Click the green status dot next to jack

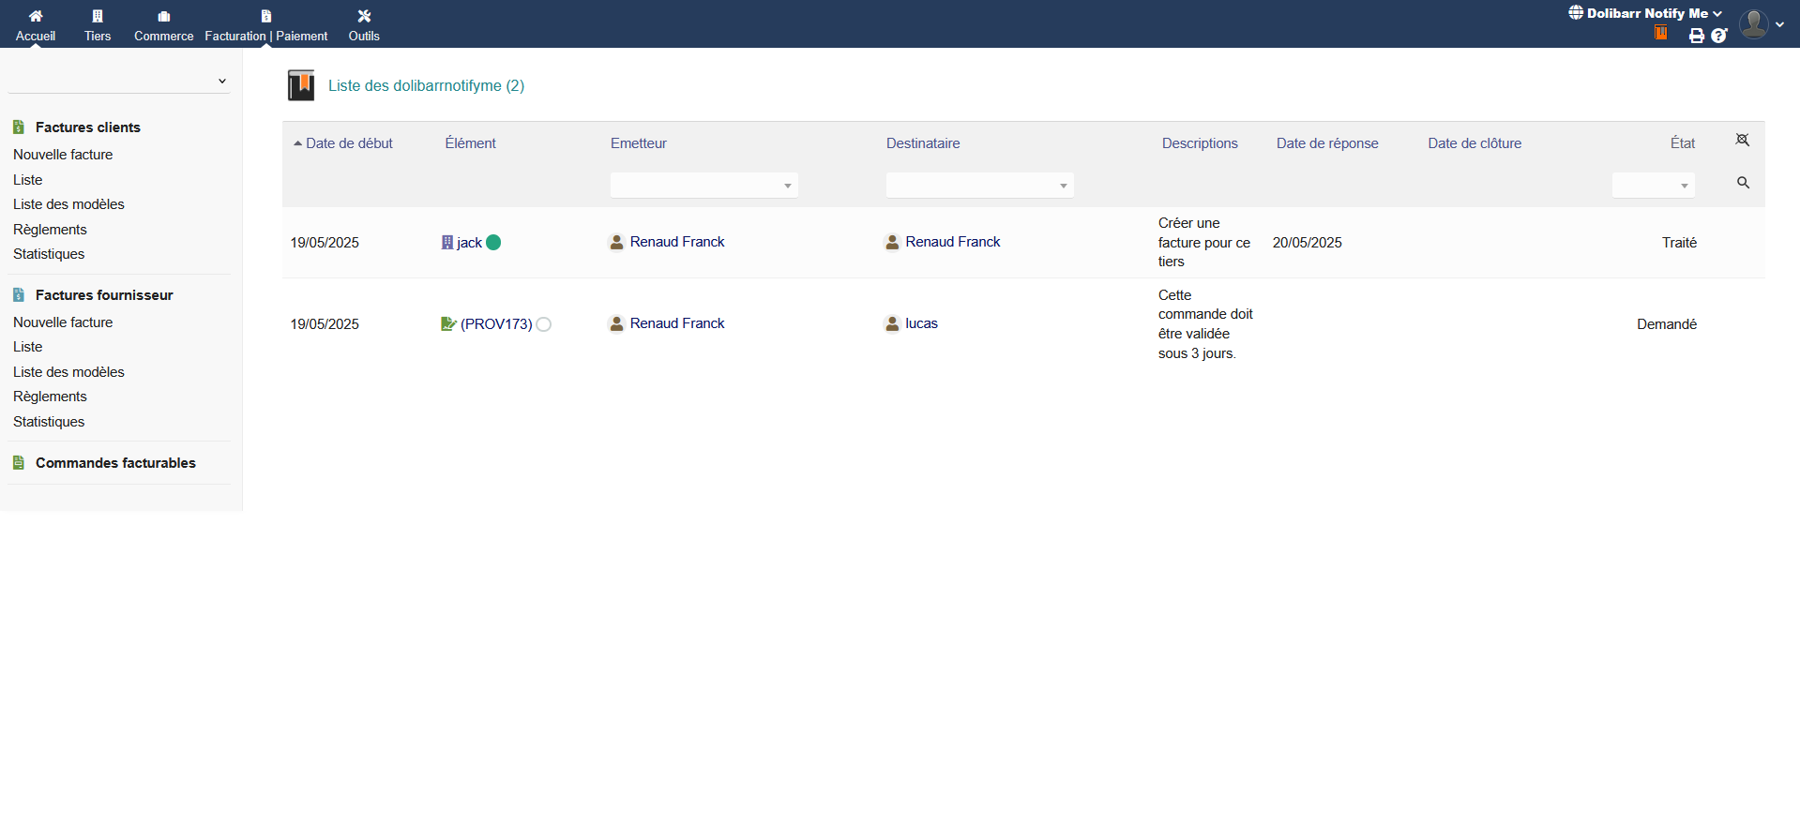(493, 243)
